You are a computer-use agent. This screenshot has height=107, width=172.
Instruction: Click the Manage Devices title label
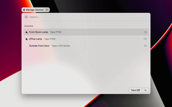(x=35, y=10)
